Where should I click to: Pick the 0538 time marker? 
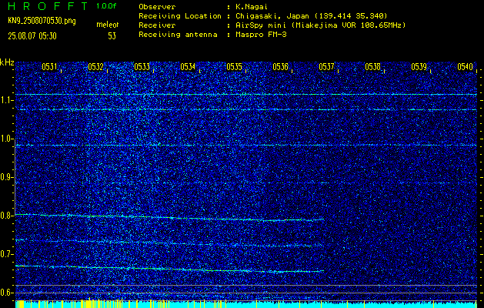pyautogui.click(x=372, y=67)
